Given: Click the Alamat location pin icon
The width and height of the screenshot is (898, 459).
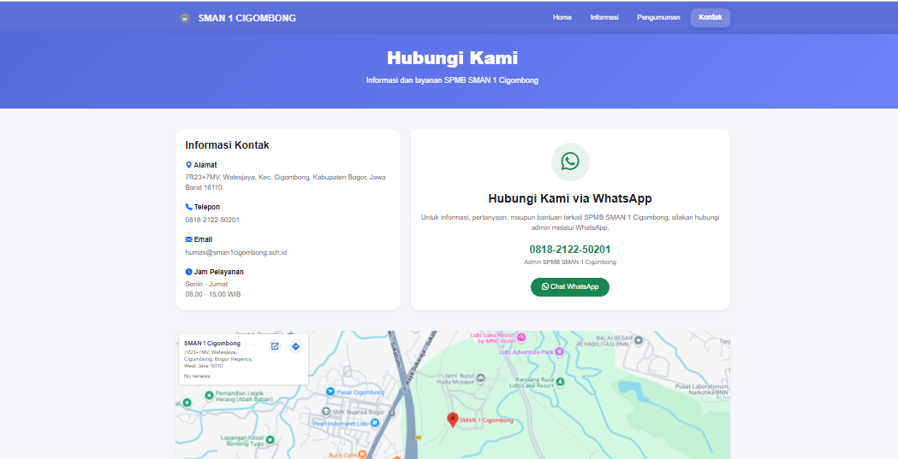Looking at the screenshot, I should [x=188, y=165].
